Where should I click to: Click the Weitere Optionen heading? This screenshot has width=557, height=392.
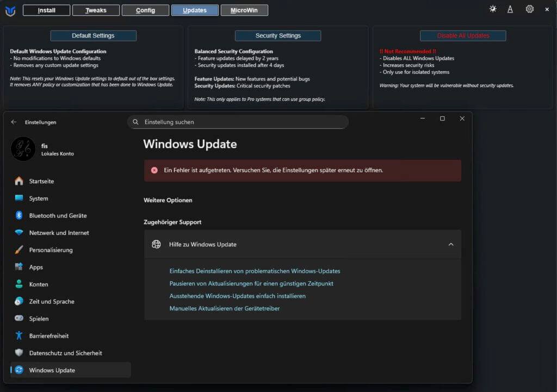coord(168,200)
